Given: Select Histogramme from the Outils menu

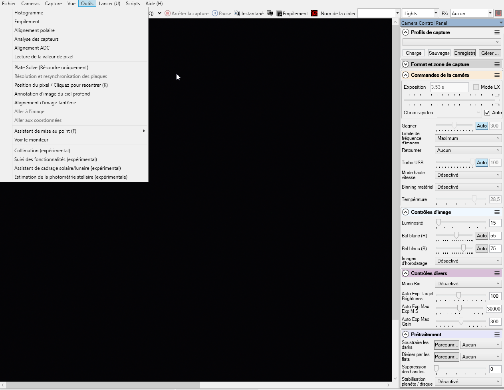Looking at the screenshot, I should pyautogui.click(x=29, y=13).
